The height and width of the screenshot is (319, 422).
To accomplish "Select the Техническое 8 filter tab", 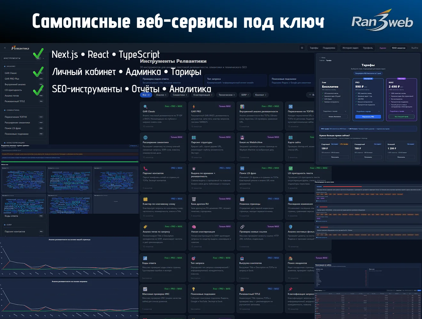I will [x=226, y=95].
